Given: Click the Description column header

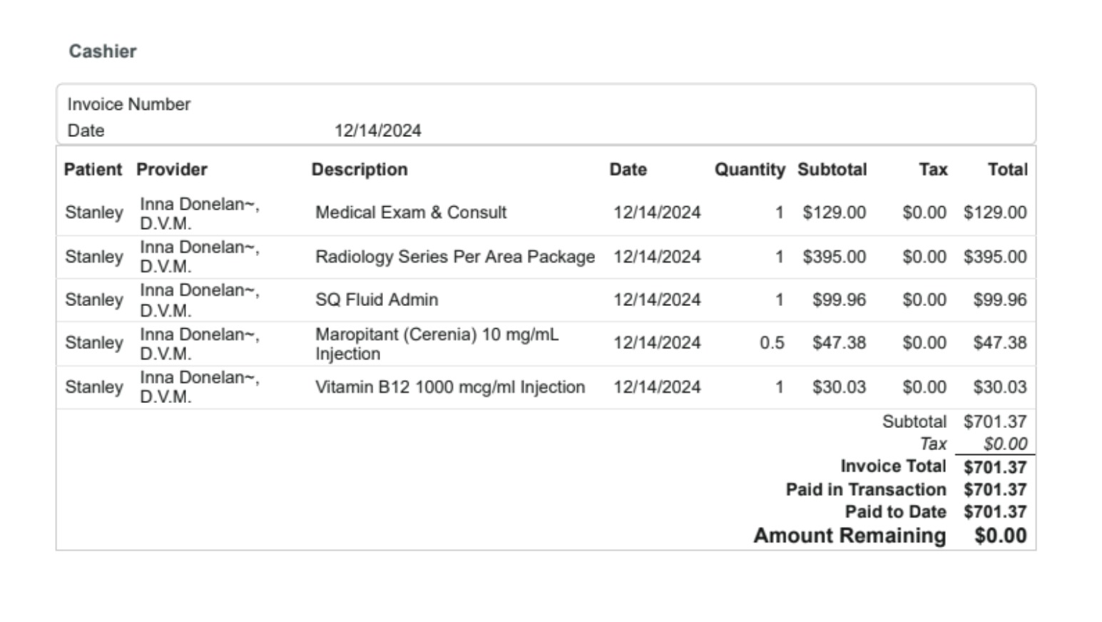Looking at the screenshot, I should (359, 170).
